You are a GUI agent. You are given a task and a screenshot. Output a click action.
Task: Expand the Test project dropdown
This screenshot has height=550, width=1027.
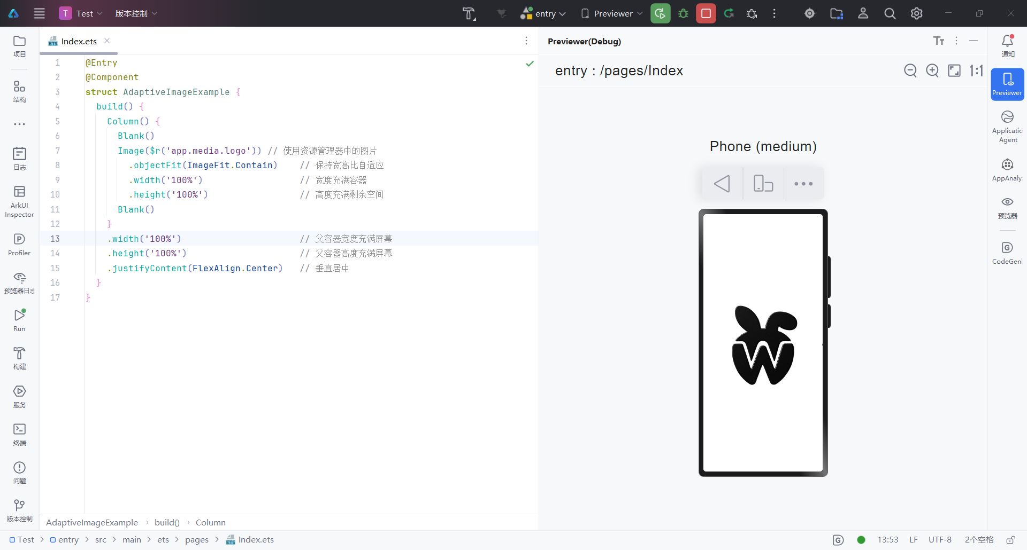click(81, 13)
